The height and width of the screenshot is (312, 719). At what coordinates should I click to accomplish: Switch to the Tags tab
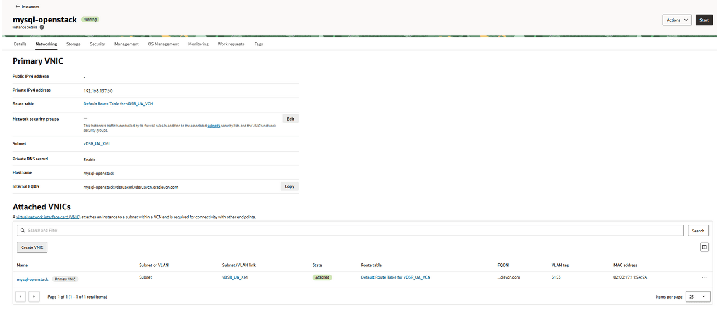[258, 44]
